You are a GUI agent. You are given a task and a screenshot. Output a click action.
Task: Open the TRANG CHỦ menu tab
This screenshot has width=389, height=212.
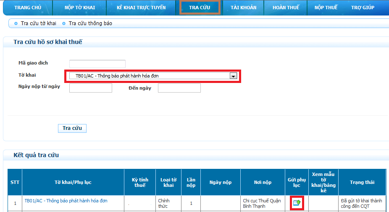pyautogui.click(x=28, y=8)
